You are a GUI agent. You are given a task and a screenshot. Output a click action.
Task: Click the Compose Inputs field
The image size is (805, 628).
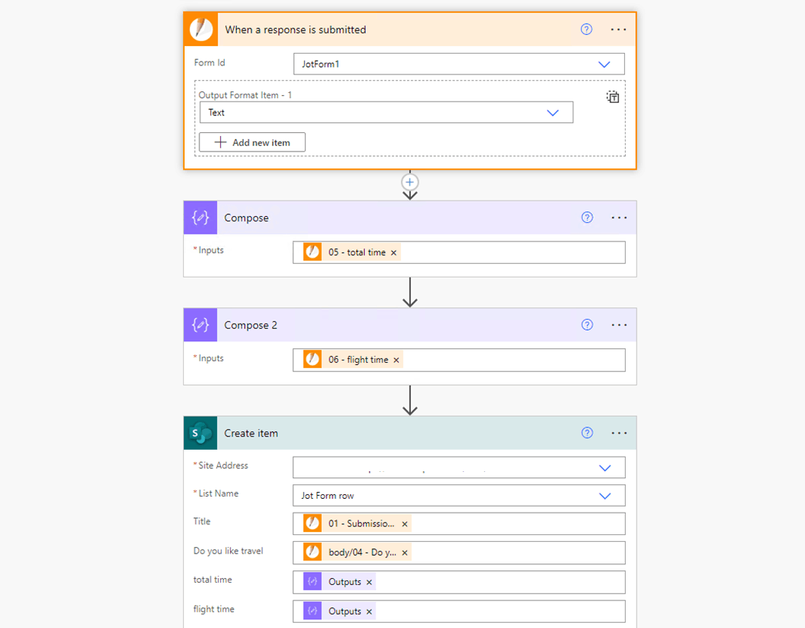click(459, 252)
